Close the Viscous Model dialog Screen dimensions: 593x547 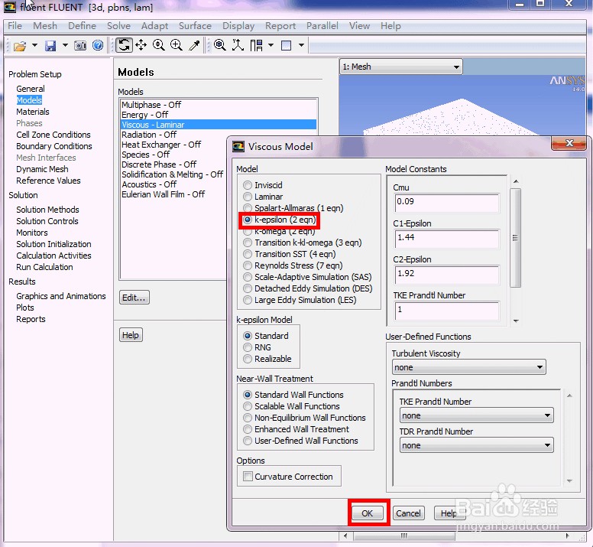569,143
